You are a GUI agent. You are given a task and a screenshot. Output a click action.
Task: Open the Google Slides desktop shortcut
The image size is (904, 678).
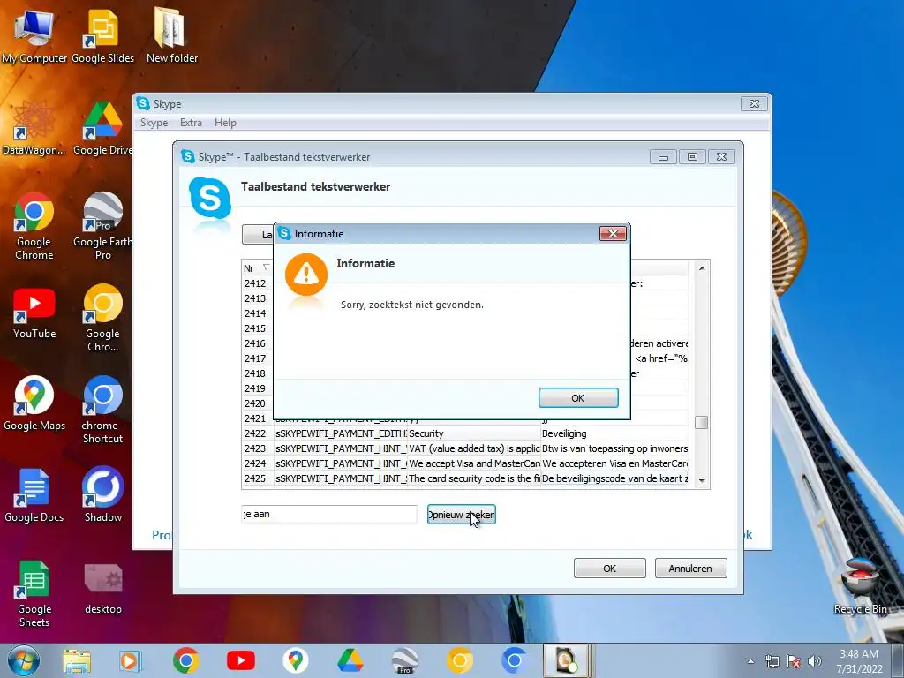coord(102,37)
